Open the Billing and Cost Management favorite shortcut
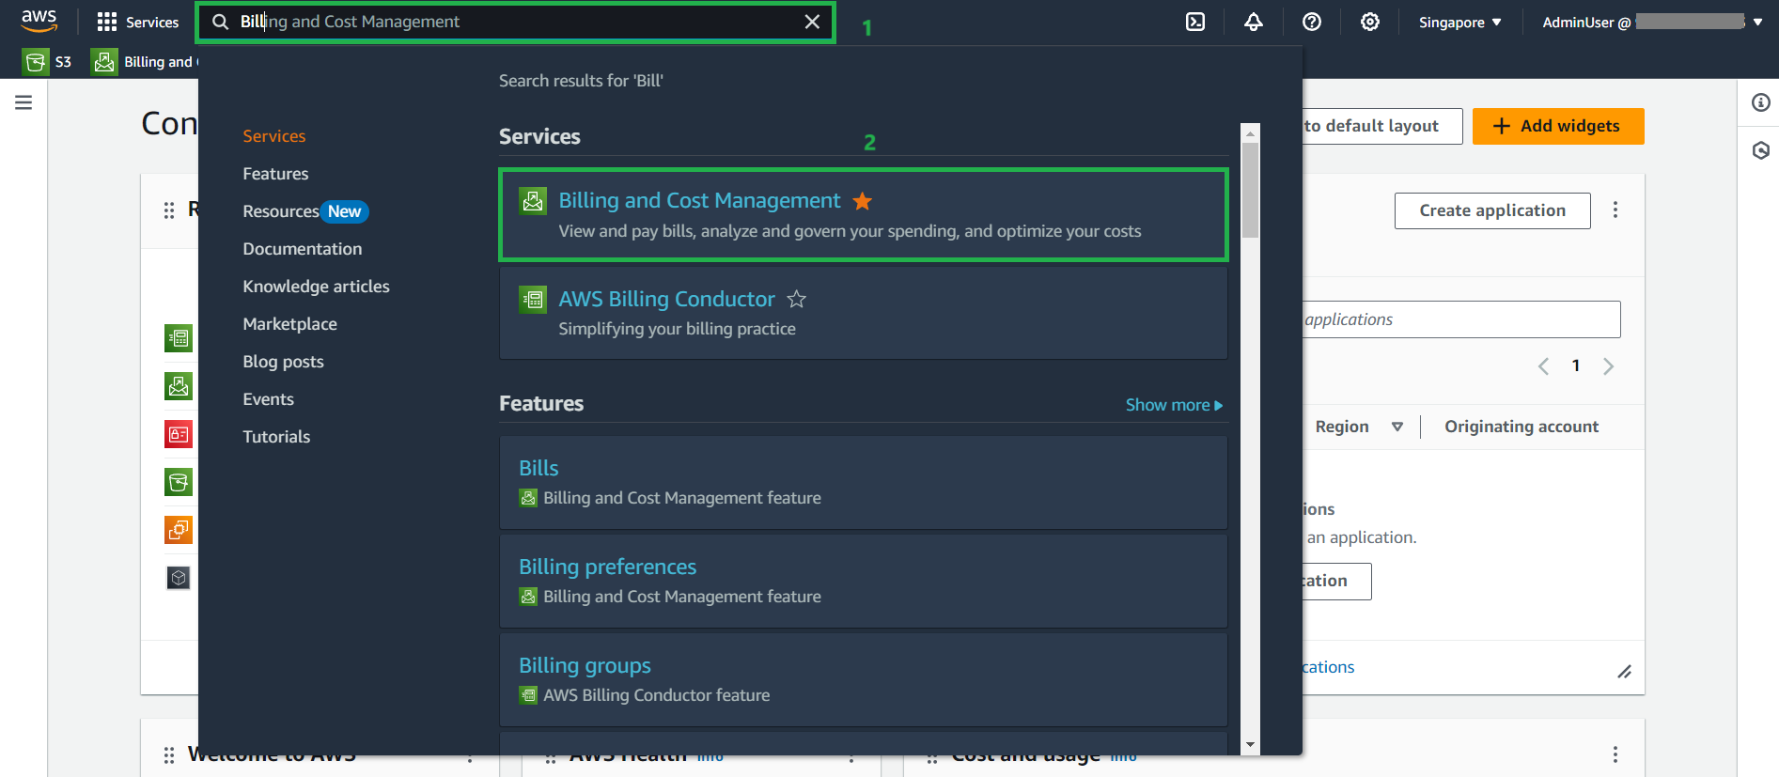This screenshot has height=777, width=1779. click(145, 62)
